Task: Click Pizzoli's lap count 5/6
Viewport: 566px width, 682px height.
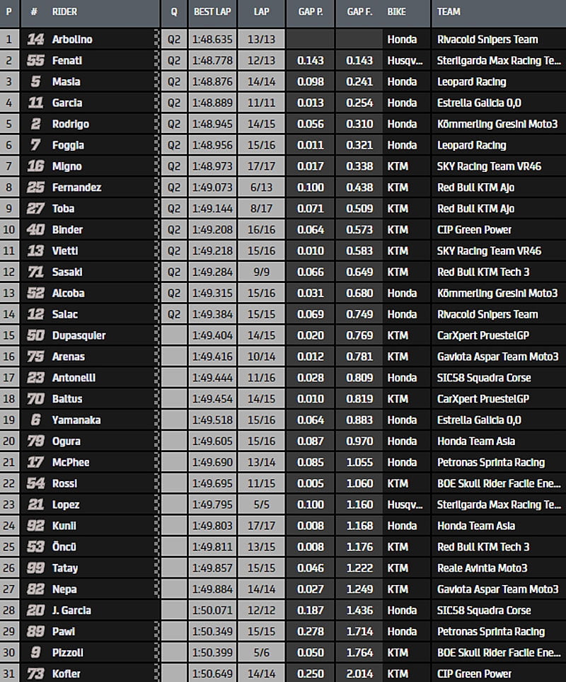Action: coord(261,652)
